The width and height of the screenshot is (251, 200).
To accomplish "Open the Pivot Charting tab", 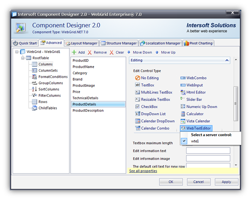I will tap(198, 43).
